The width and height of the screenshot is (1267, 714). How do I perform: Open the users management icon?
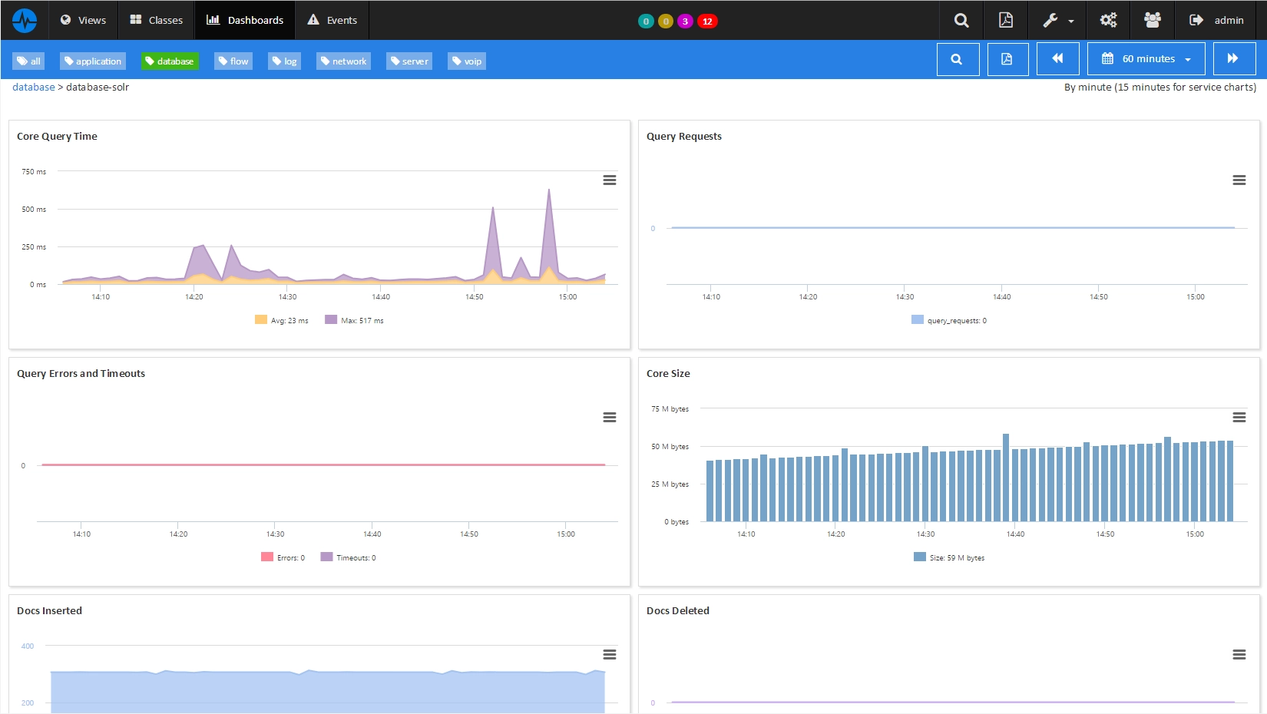click(1153, 20)
